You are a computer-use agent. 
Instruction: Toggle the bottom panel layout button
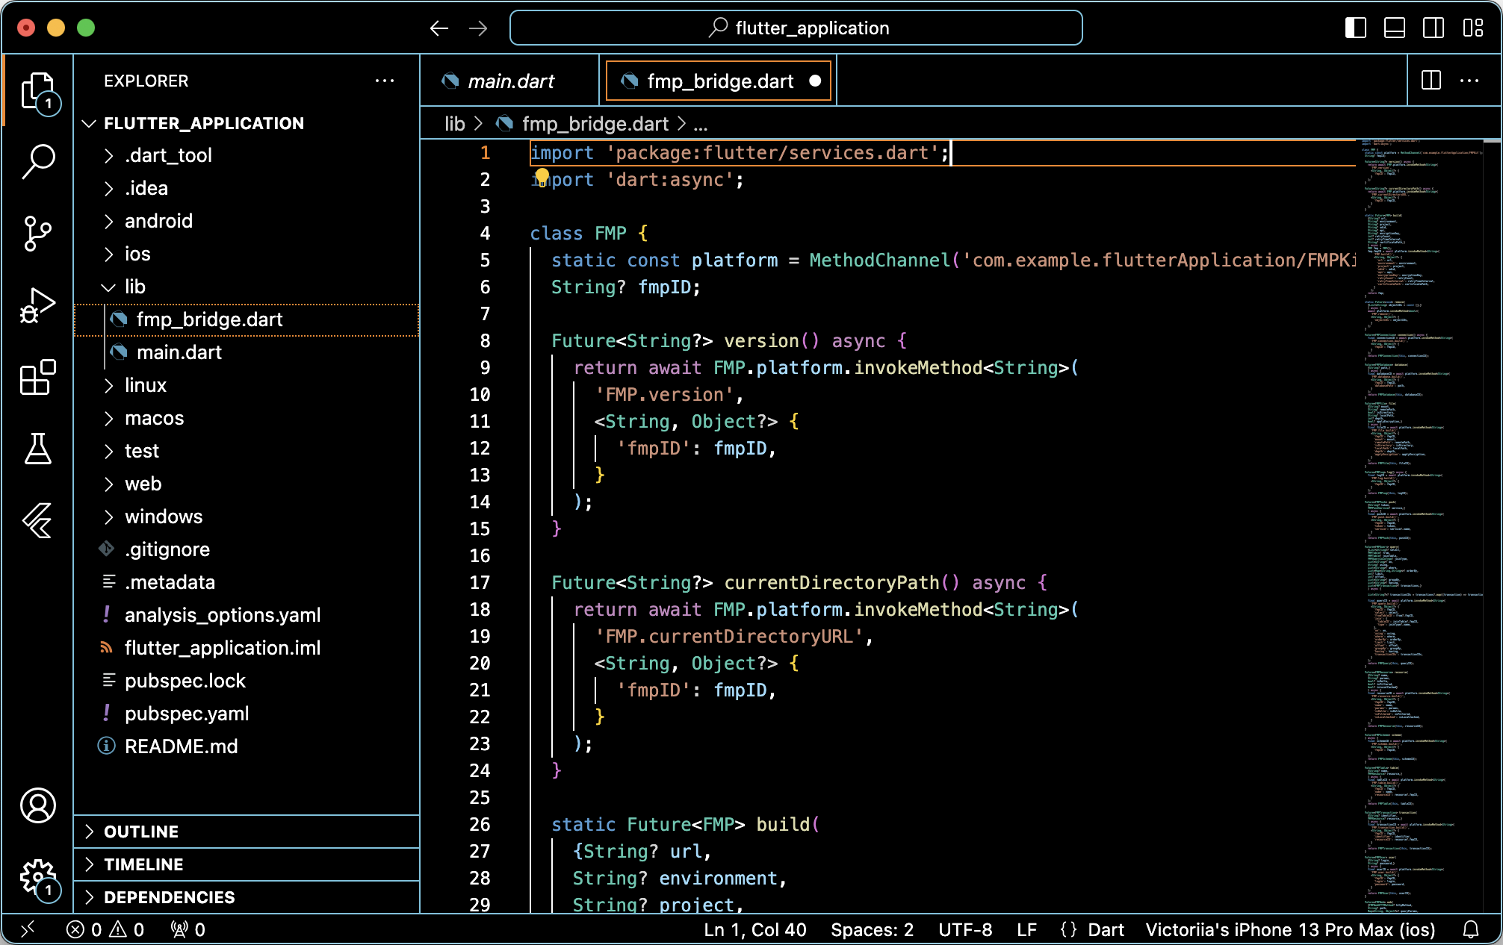point(1394,28)
